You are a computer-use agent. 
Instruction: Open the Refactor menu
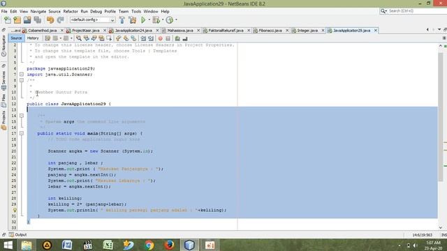71,11
